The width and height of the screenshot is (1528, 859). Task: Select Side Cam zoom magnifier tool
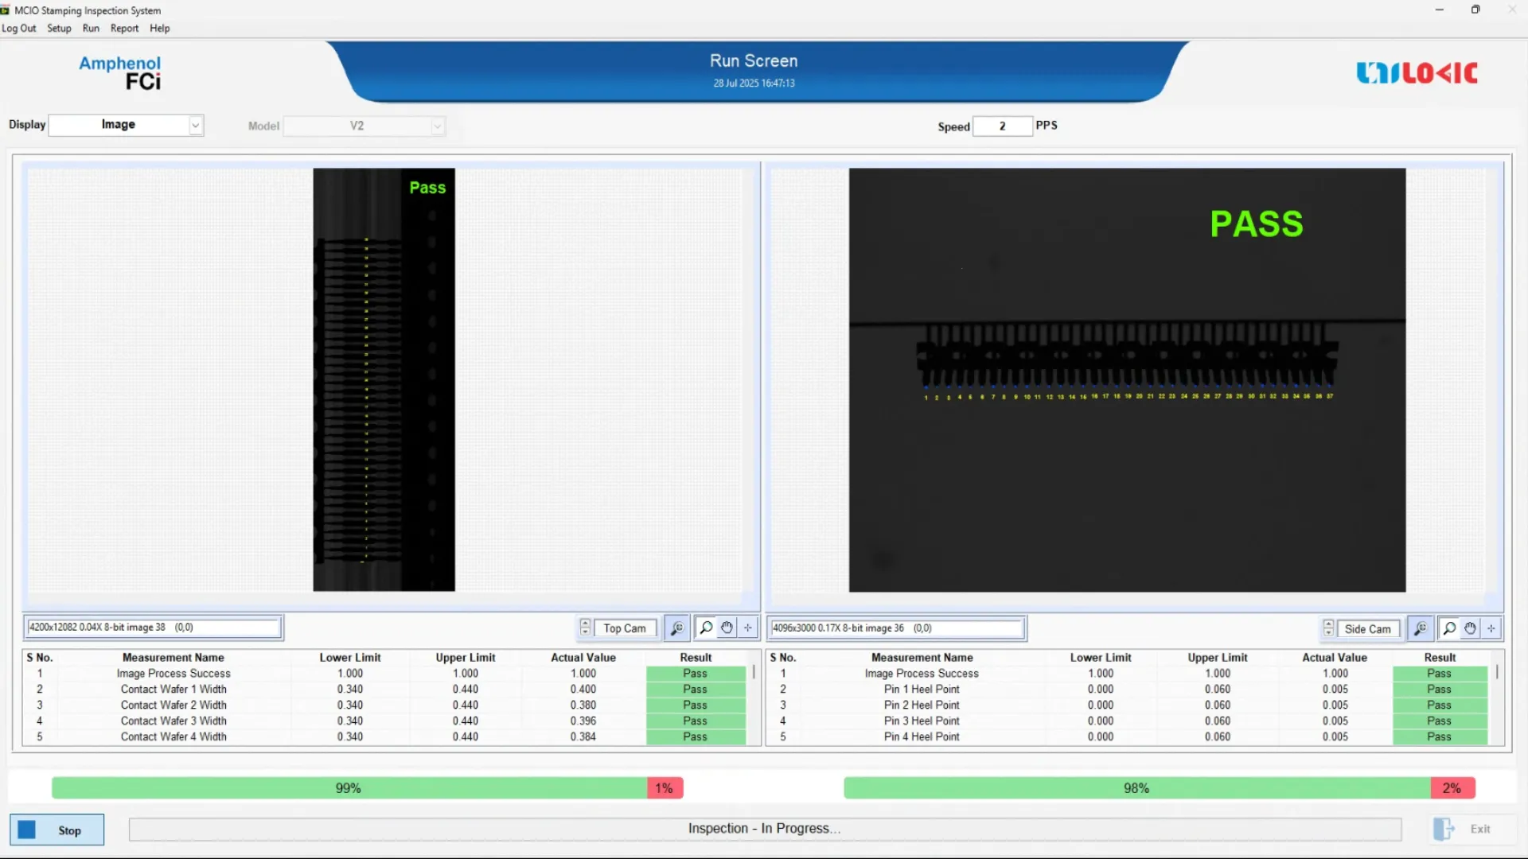point(1449,629)
